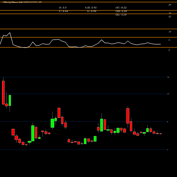
Task: Click the indicator line's highest peak at left
Action: [x=10, y=33]
